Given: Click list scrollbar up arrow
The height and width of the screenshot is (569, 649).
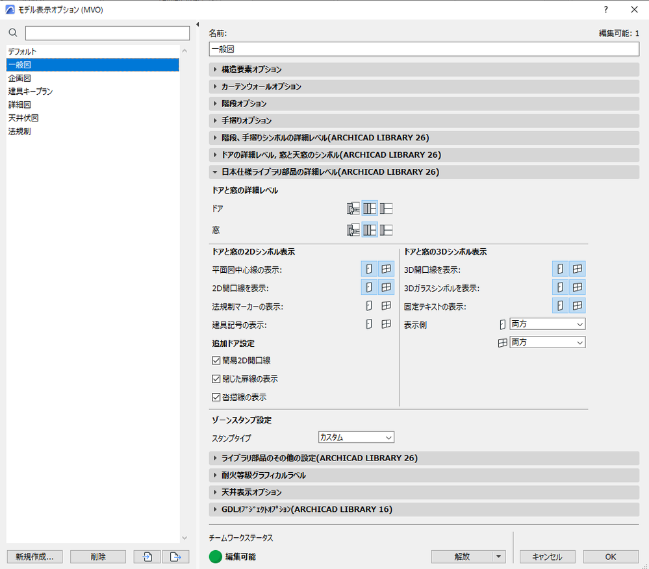Looking at the screenshot, I should 185,51.
